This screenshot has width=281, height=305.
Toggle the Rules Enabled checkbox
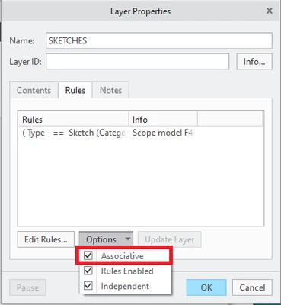[88, 271]
